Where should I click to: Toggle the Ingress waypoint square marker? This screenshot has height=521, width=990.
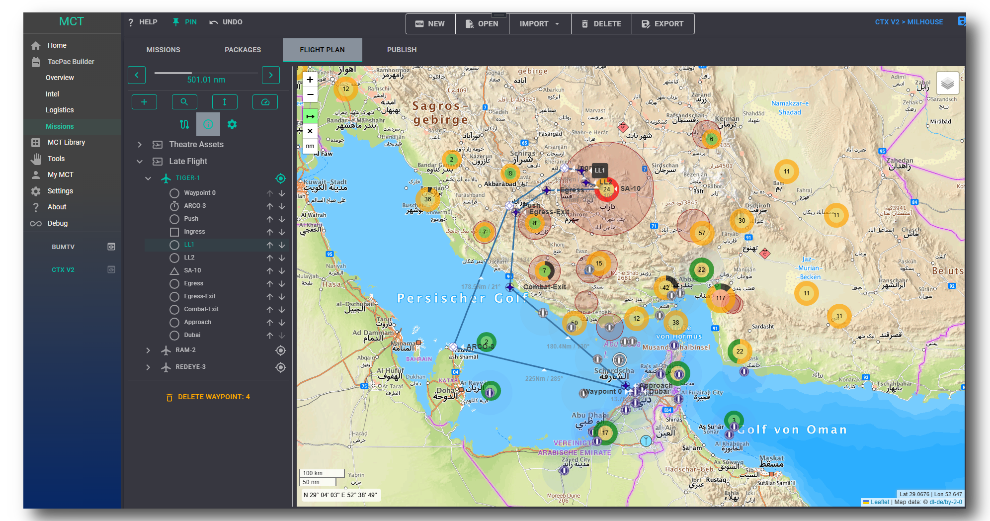click(174, 232)
